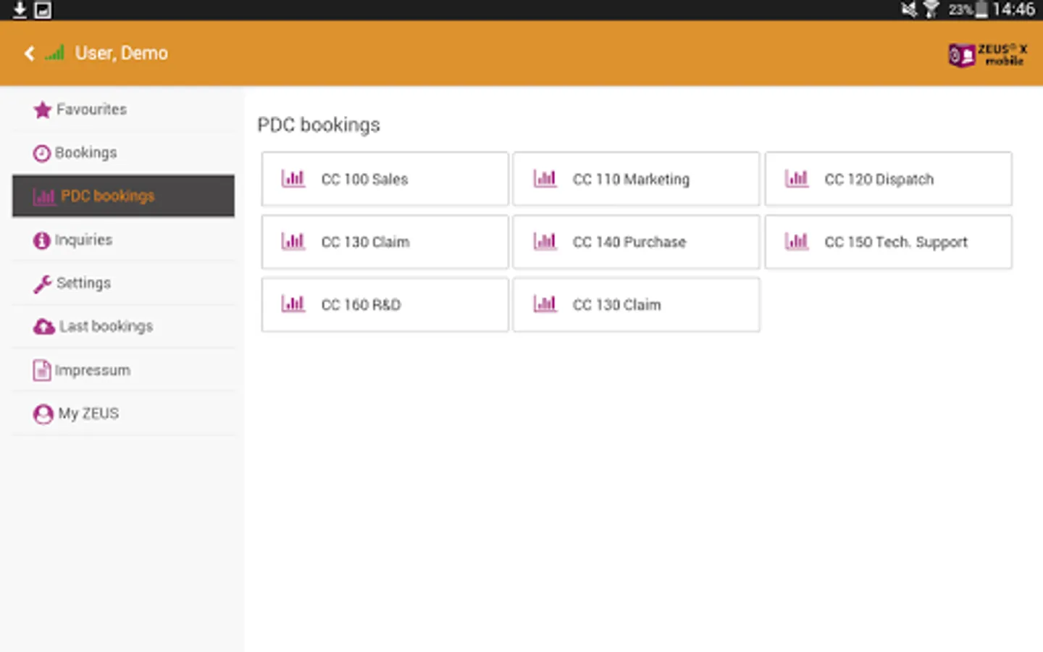Open Last bookings menu entry
The image size is (1043, 652).
point(124,327)
